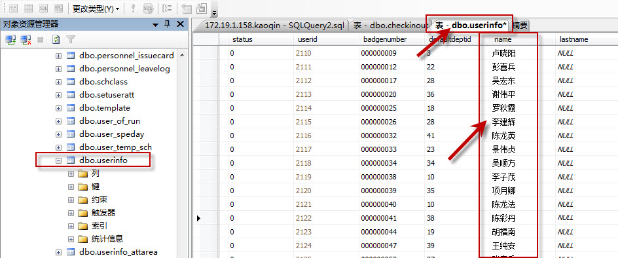Viewport: 618px width, 258px height.
Task: Expand the dbo.user_temp_sch table node
Action: click(59, 147)
